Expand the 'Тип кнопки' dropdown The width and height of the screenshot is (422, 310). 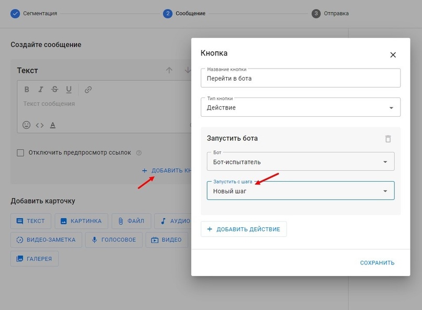pyautogui.click(x=300, y=107)
